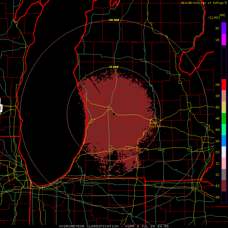
Task: Click the 50 NMI range ring label
Action: pyautogui.click(x=114, y=67)
